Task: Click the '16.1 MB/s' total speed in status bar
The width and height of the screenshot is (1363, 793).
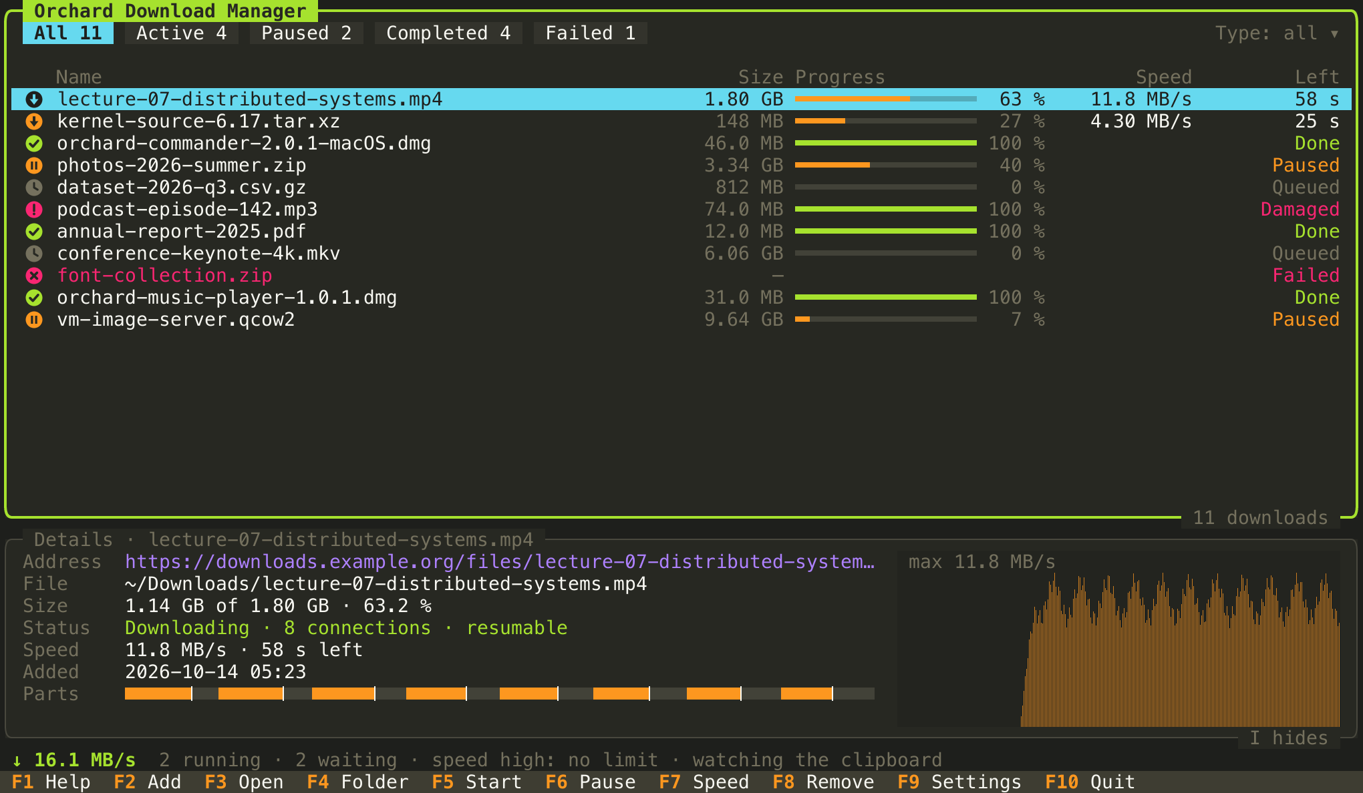Action: [85, 760]
